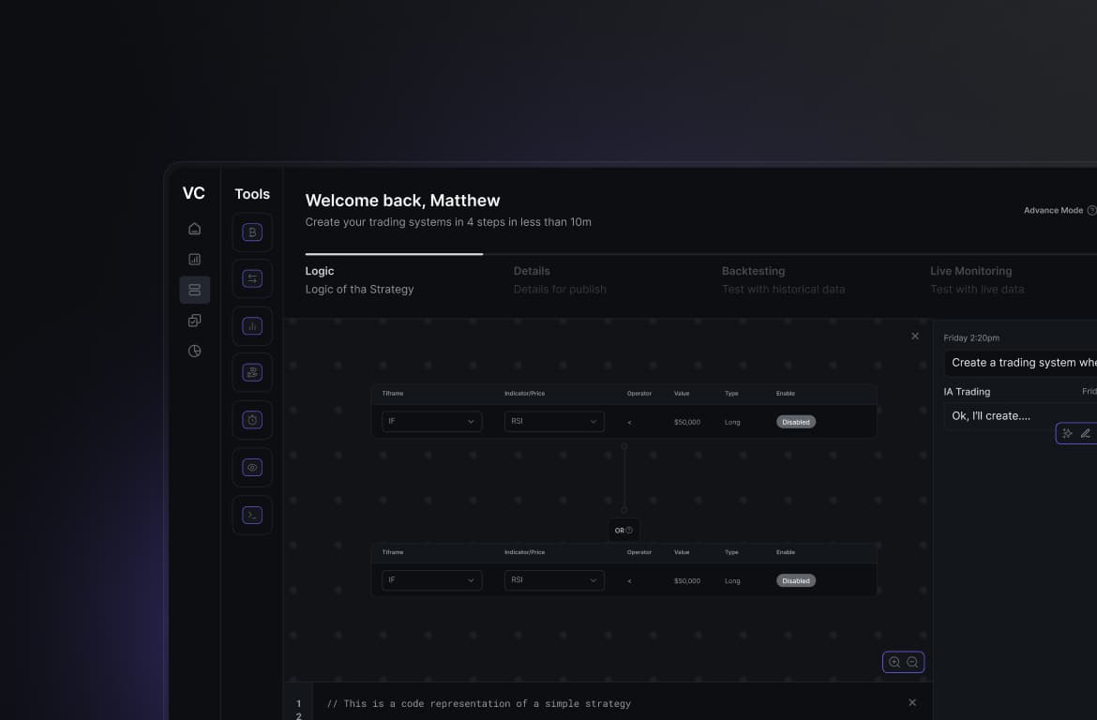The height and width of the screenshot is (720, 1097).
Task: Click the OR connector between rules
Action: 624,531
